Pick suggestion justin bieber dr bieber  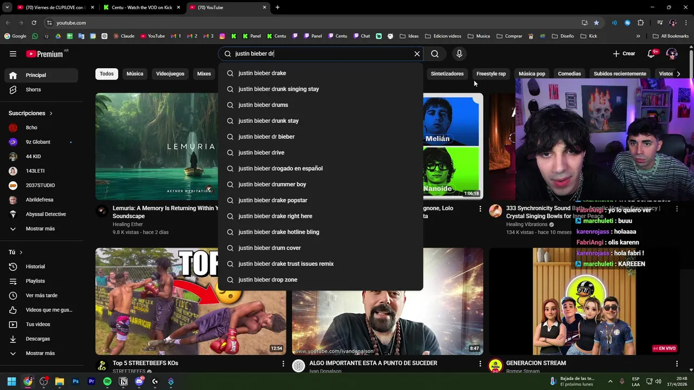pos(320,136)
